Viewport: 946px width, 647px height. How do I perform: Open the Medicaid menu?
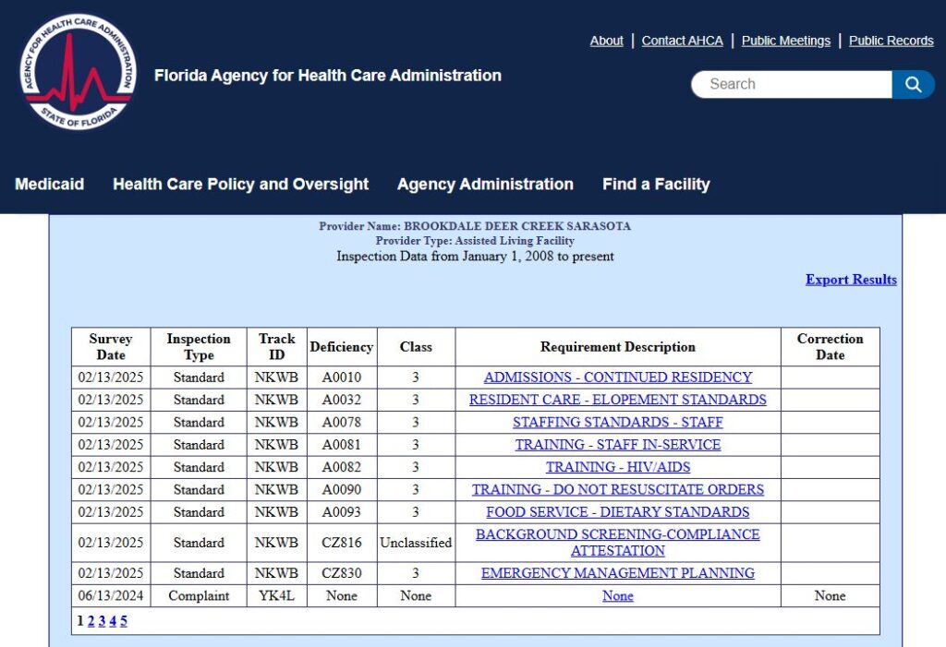click(50, 184)
